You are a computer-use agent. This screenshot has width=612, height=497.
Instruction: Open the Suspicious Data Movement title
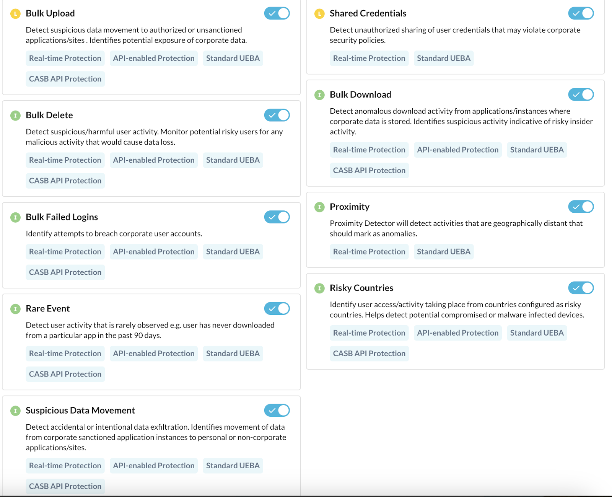coord(80,410)
